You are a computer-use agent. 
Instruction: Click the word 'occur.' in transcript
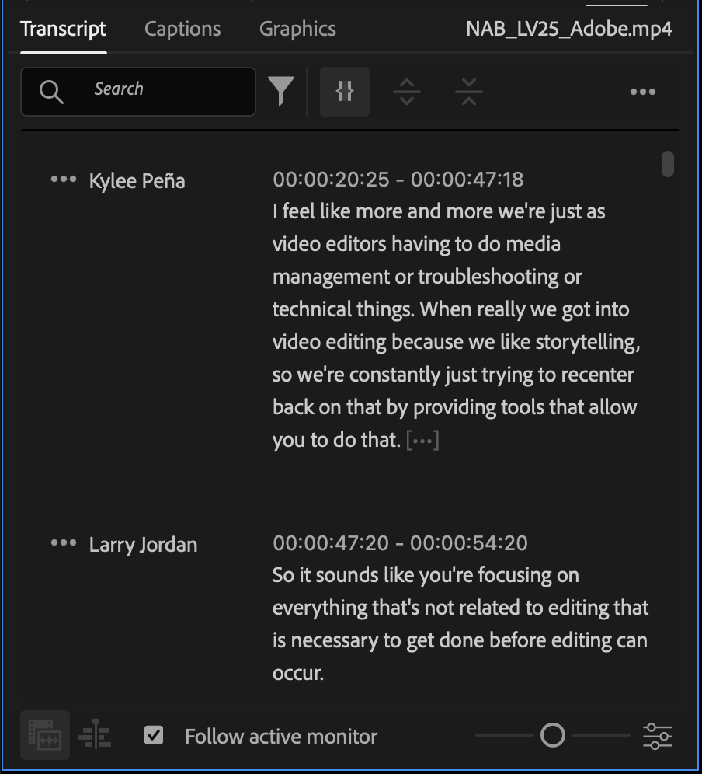point(298,673)
